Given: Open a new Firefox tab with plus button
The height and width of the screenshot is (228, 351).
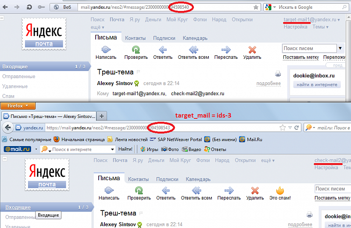Looking at the screenshot, I should 102,116.
